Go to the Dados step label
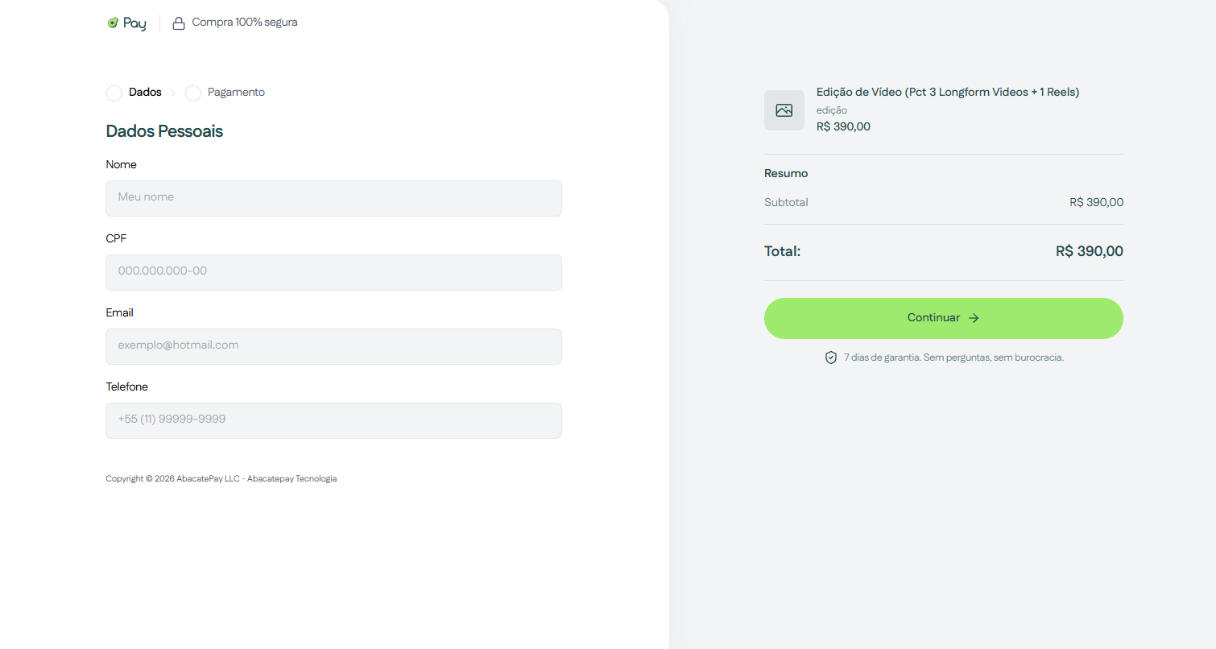 (145, 93)
